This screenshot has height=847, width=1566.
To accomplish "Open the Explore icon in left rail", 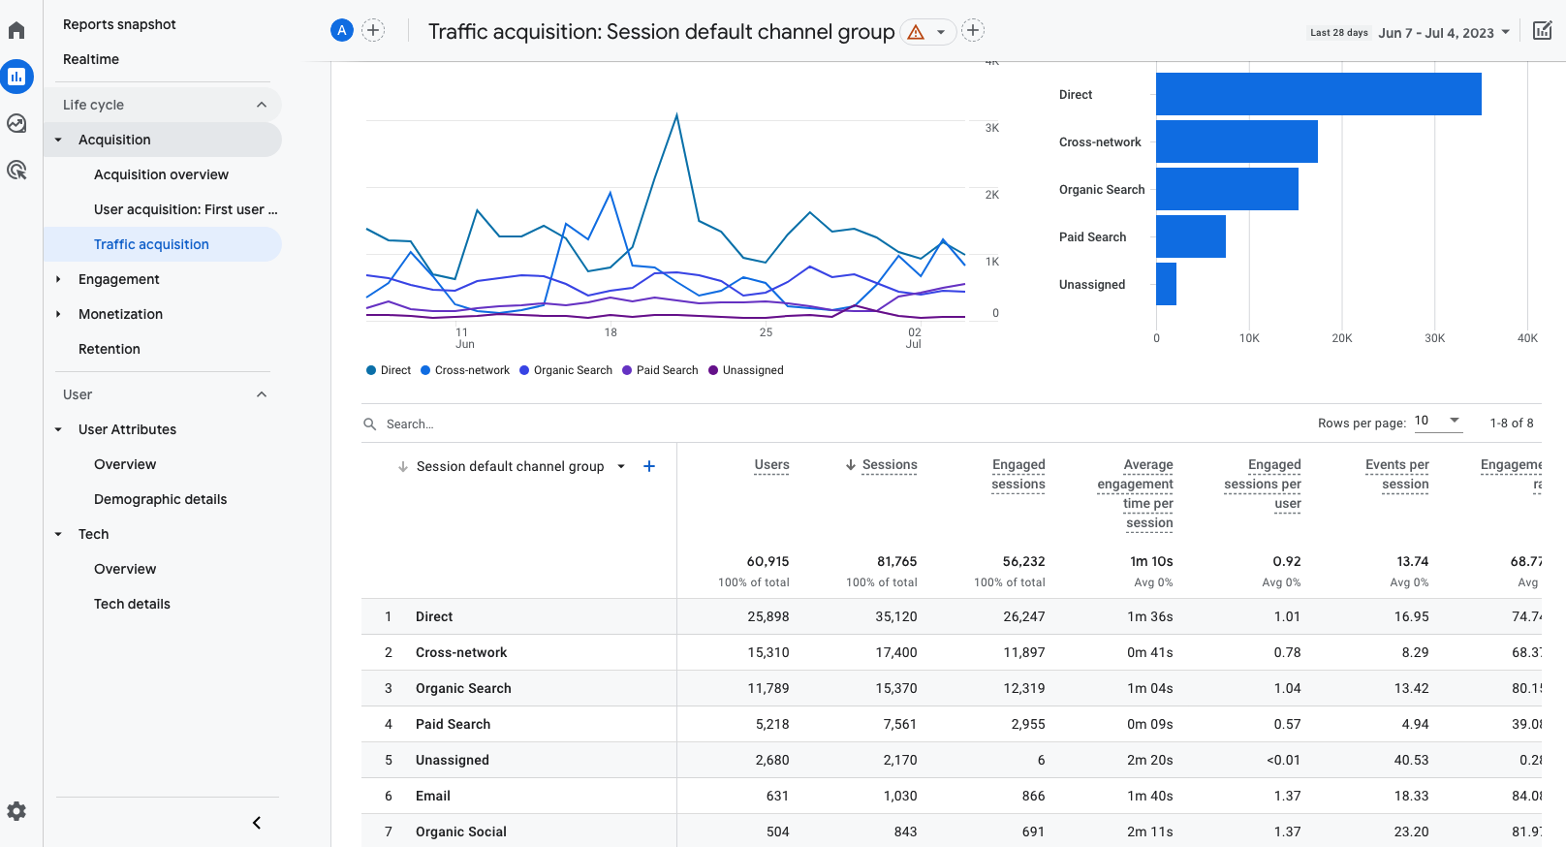I will coord(16,123).
